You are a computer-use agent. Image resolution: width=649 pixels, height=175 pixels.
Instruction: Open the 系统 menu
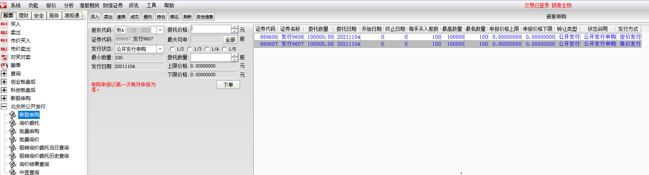coord(16,5)
